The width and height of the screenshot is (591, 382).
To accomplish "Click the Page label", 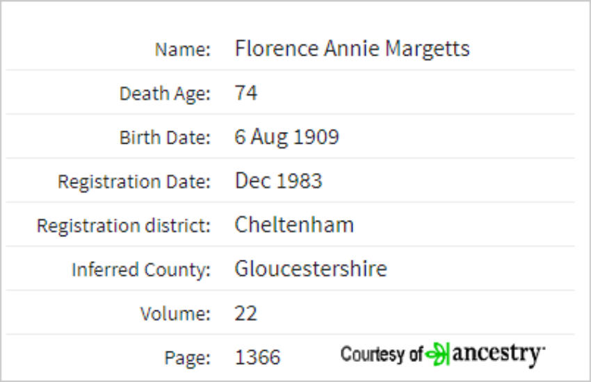I will tap(187, 358).
